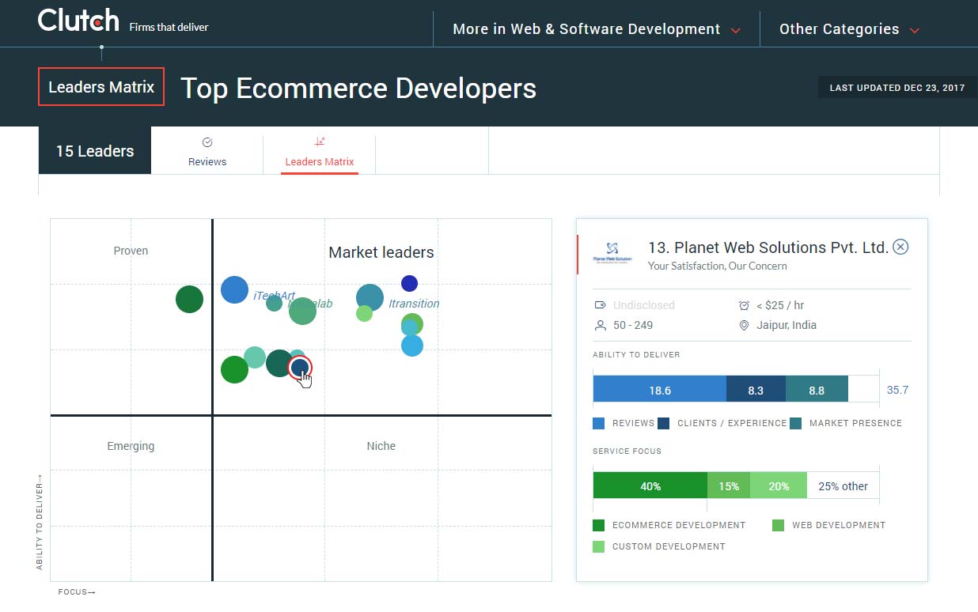This screenshot has height=612, width=978.
Task: Click the Itransition label in the matrix
Action: [x=414, y=304]
